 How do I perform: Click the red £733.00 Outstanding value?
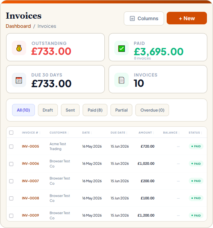(51, 51)
